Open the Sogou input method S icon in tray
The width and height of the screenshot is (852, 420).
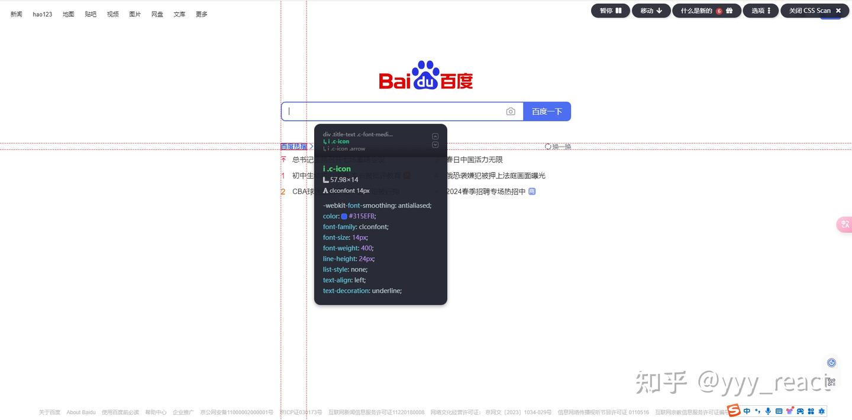(732, 411)
